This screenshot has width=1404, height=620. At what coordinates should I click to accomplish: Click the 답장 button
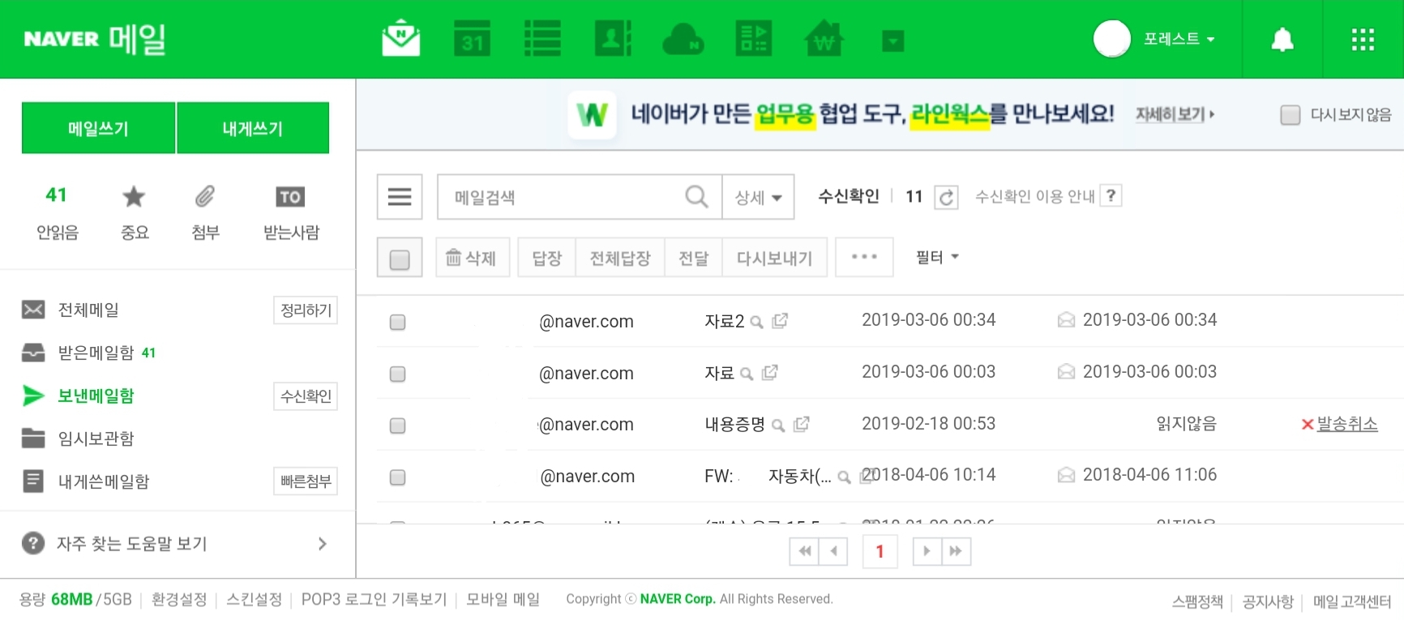point(547,258)
